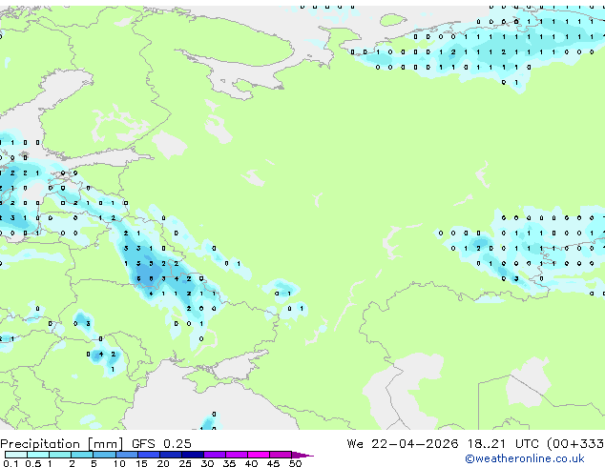Click the 'Precipitation [mm]' map title
The height and width of the screenshot is (467, 605).
(x=61, y=444)
